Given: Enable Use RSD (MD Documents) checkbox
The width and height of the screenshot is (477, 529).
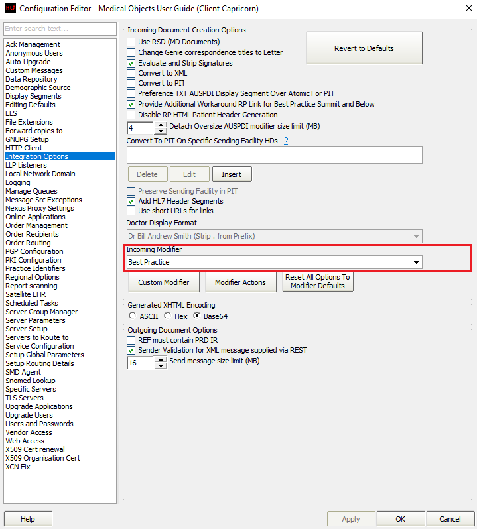Looking at the screenshot, I should [131, 42].
